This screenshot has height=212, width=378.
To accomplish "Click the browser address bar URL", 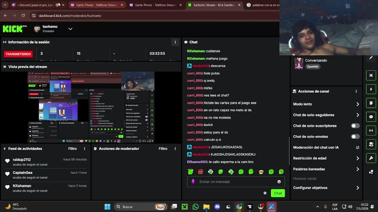I will point(70,16).
